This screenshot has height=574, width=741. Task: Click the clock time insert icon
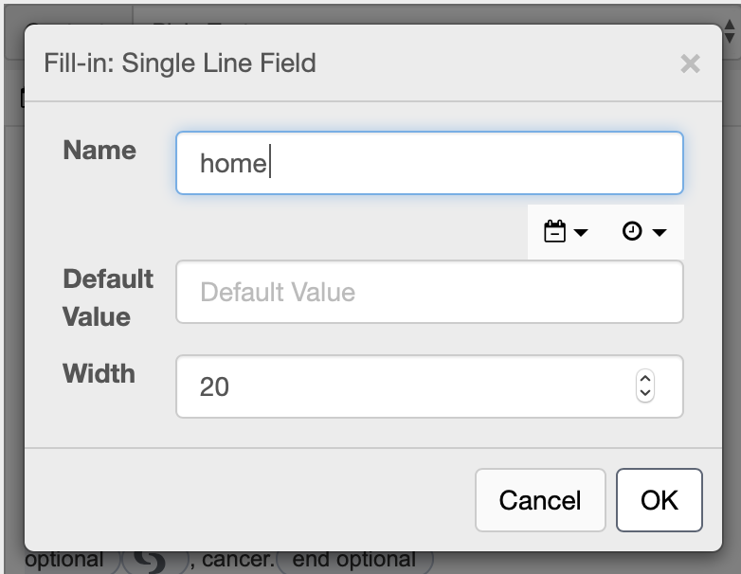632,231
